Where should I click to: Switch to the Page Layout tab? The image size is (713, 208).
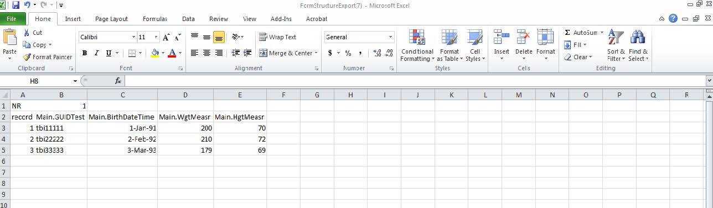111,19
